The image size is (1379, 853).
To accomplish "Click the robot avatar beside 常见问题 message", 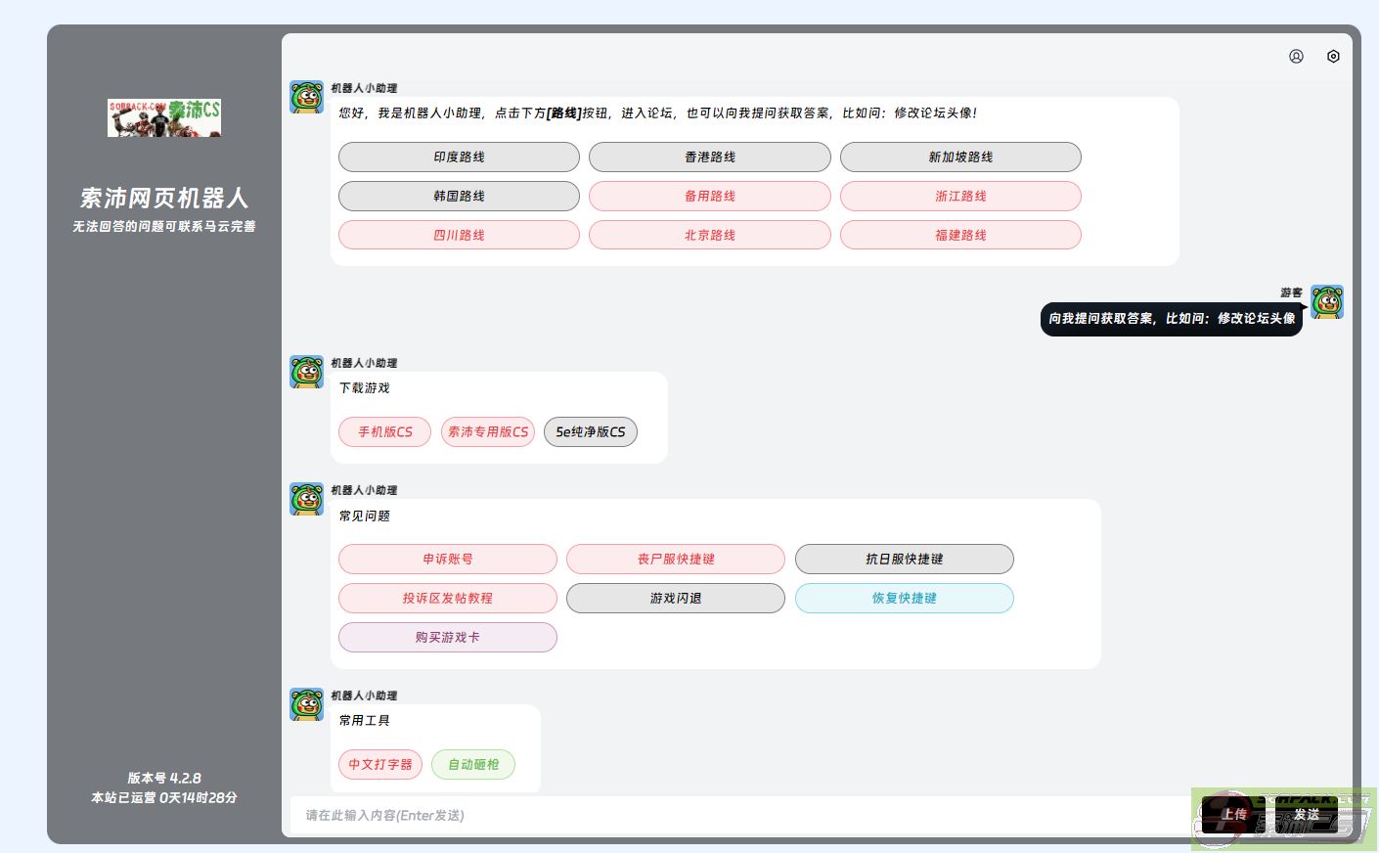I will 306,500.
